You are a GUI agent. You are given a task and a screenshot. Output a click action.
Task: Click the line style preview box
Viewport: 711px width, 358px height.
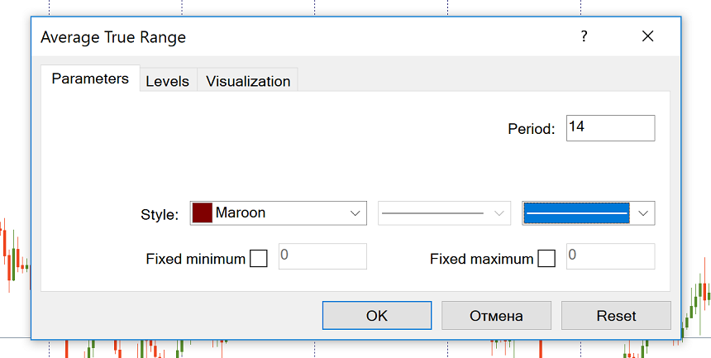tap(433, 213)
